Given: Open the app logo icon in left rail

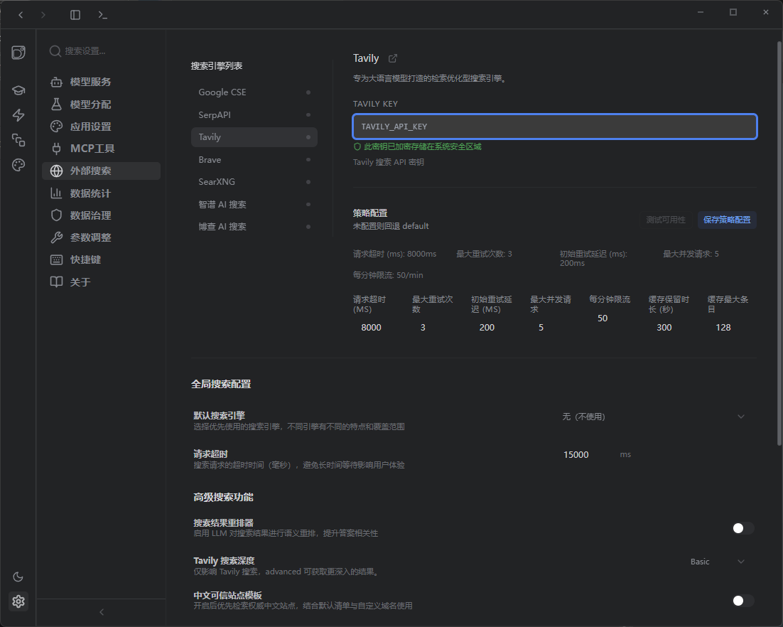Looking at the screenshot, I should click(18, 53).
